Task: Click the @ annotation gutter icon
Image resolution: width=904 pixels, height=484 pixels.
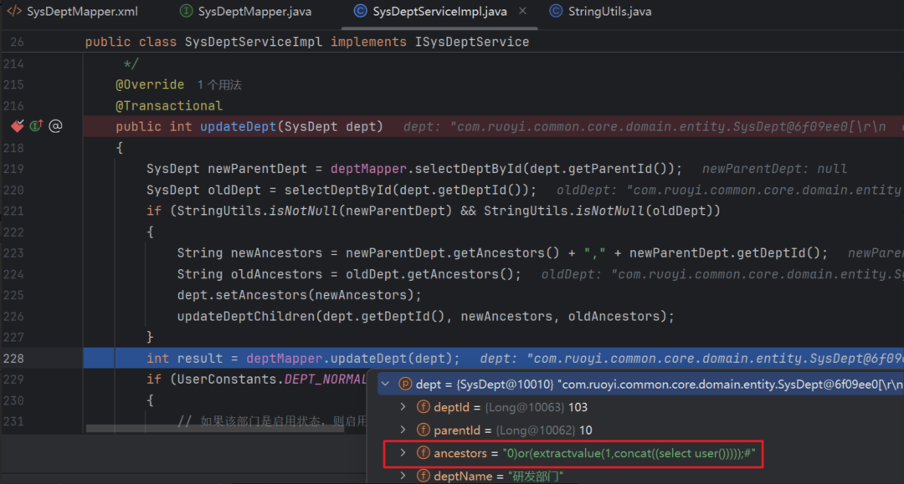Action: click(x=55, y=126)
